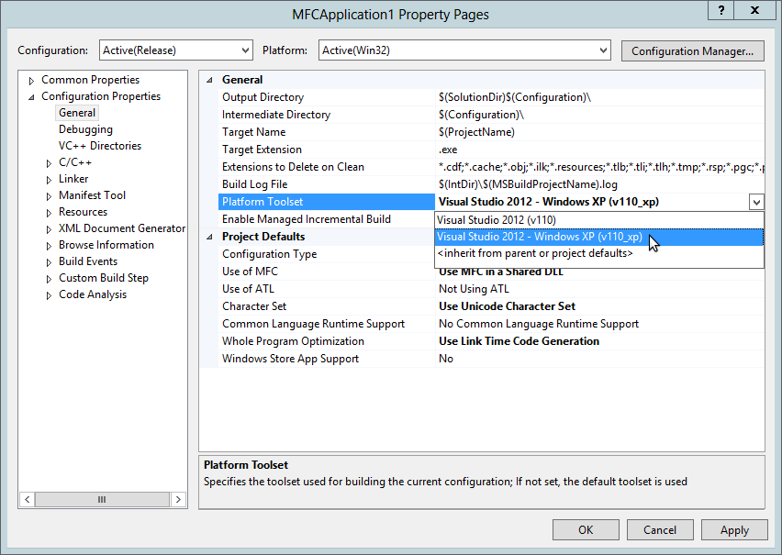The width and height of the screenshot is (782, 555).
Task: Click the right arrow of the horizontal scrollbar
Action: (178, 499)
